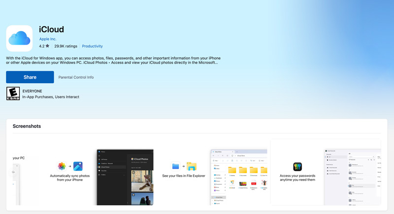The image size is (394, 214).
Task: Click the Photos flower icon in the screenshot
Action: 62,166
